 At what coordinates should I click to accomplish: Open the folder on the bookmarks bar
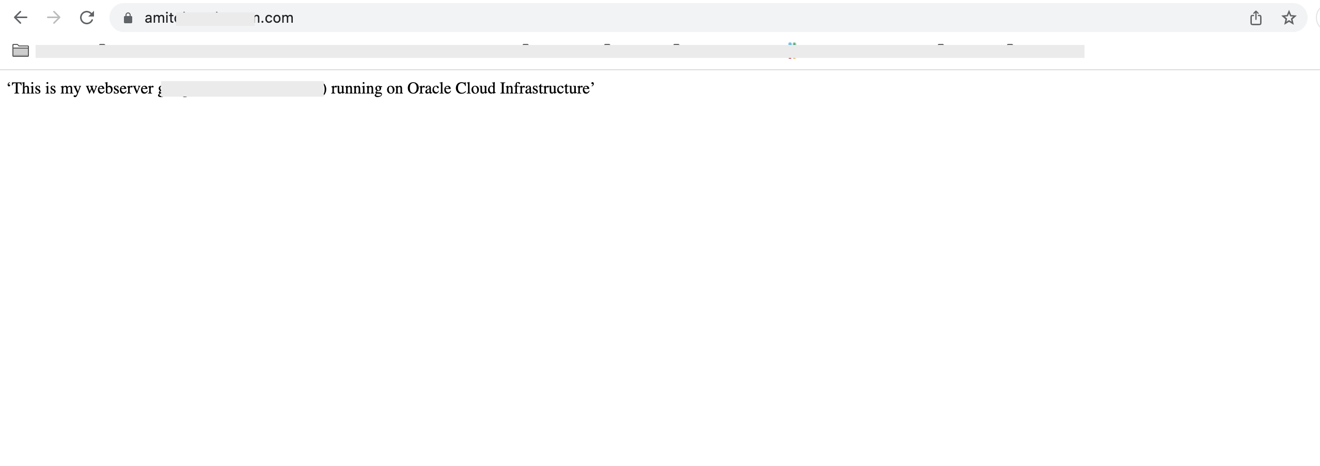click(21, 51)
